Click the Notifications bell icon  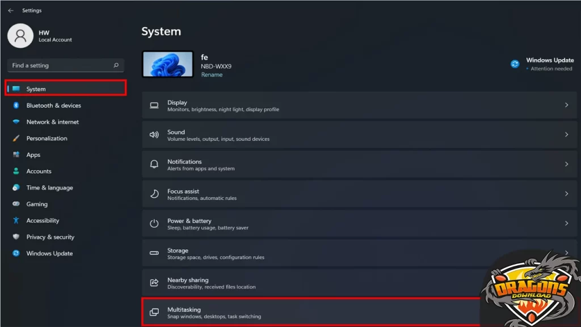(154, 165)
